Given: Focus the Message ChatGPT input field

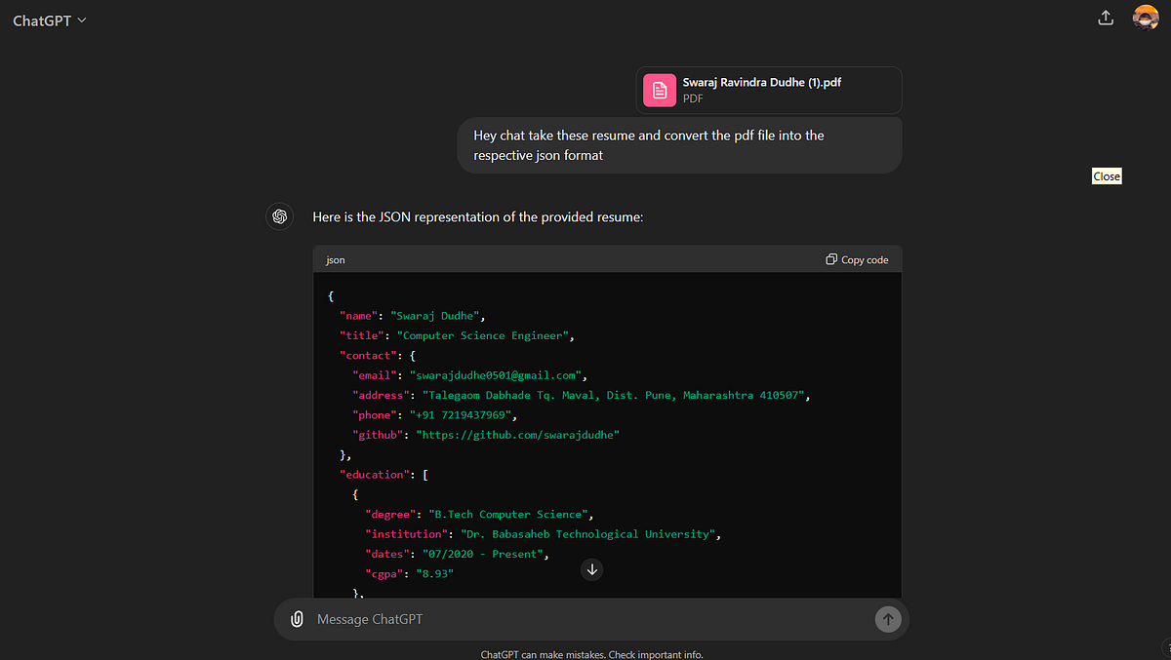Looking at the screenshot, I should [585, 619].
